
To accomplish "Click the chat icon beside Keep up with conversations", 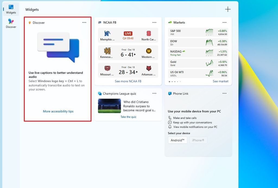I will tap(170, 122).
